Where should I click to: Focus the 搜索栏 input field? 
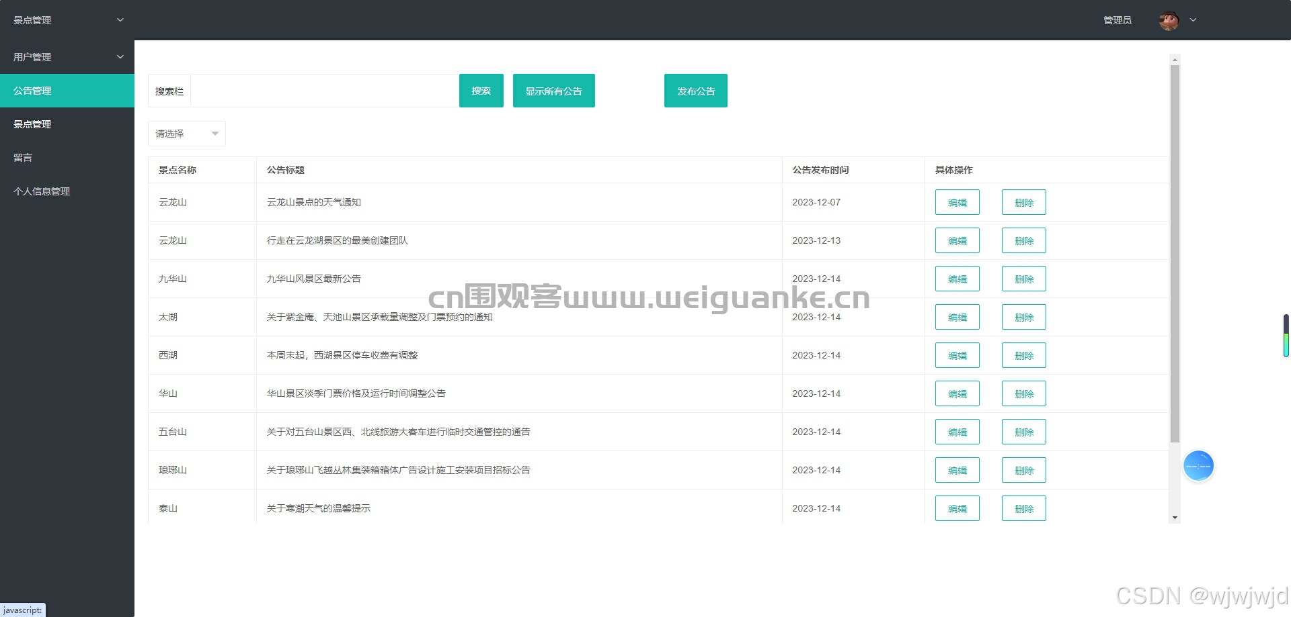(325, 91)
